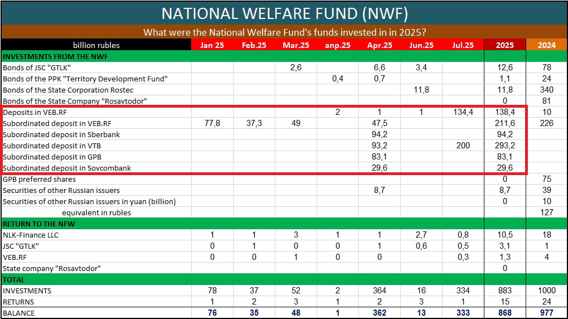Select the '333' Jul.25 balance cell
Viewport: 568px width, 319px height.
pos(463,313)
